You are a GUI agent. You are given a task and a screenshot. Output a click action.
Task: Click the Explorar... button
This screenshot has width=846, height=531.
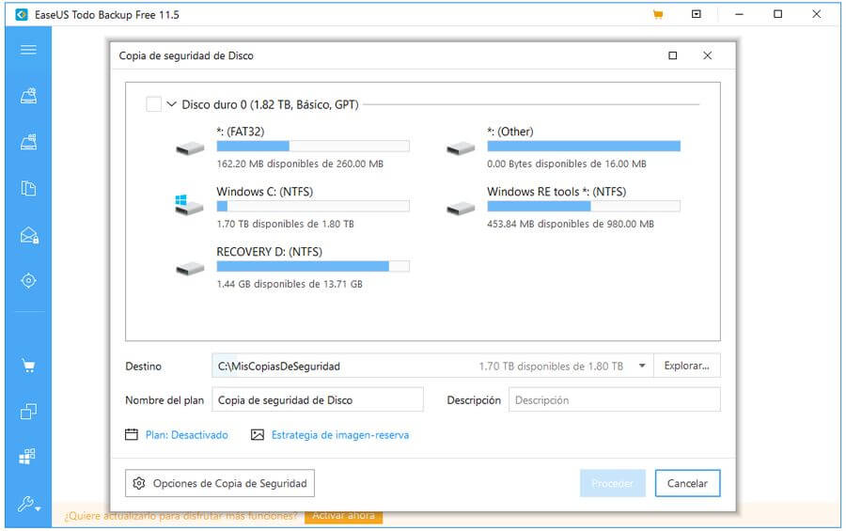click(x=686, y=366)
